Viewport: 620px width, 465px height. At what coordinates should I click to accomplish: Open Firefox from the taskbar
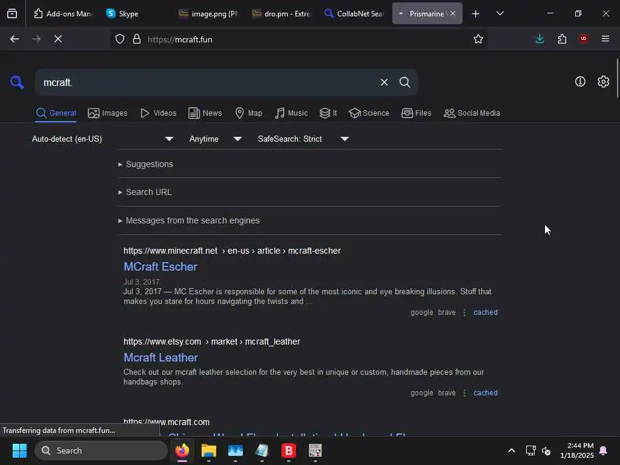tap(182, 450)
